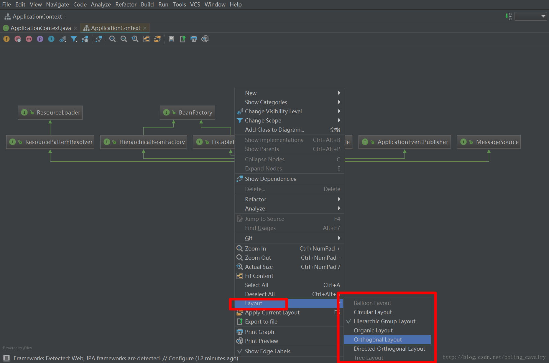The image size is (549, 363).
Task: Click status bar tool window toggle icon
Action: click(x=6, y=358)
